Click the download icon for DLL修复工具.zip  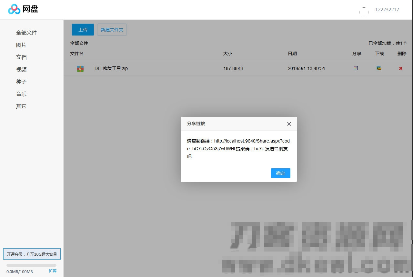379,68
